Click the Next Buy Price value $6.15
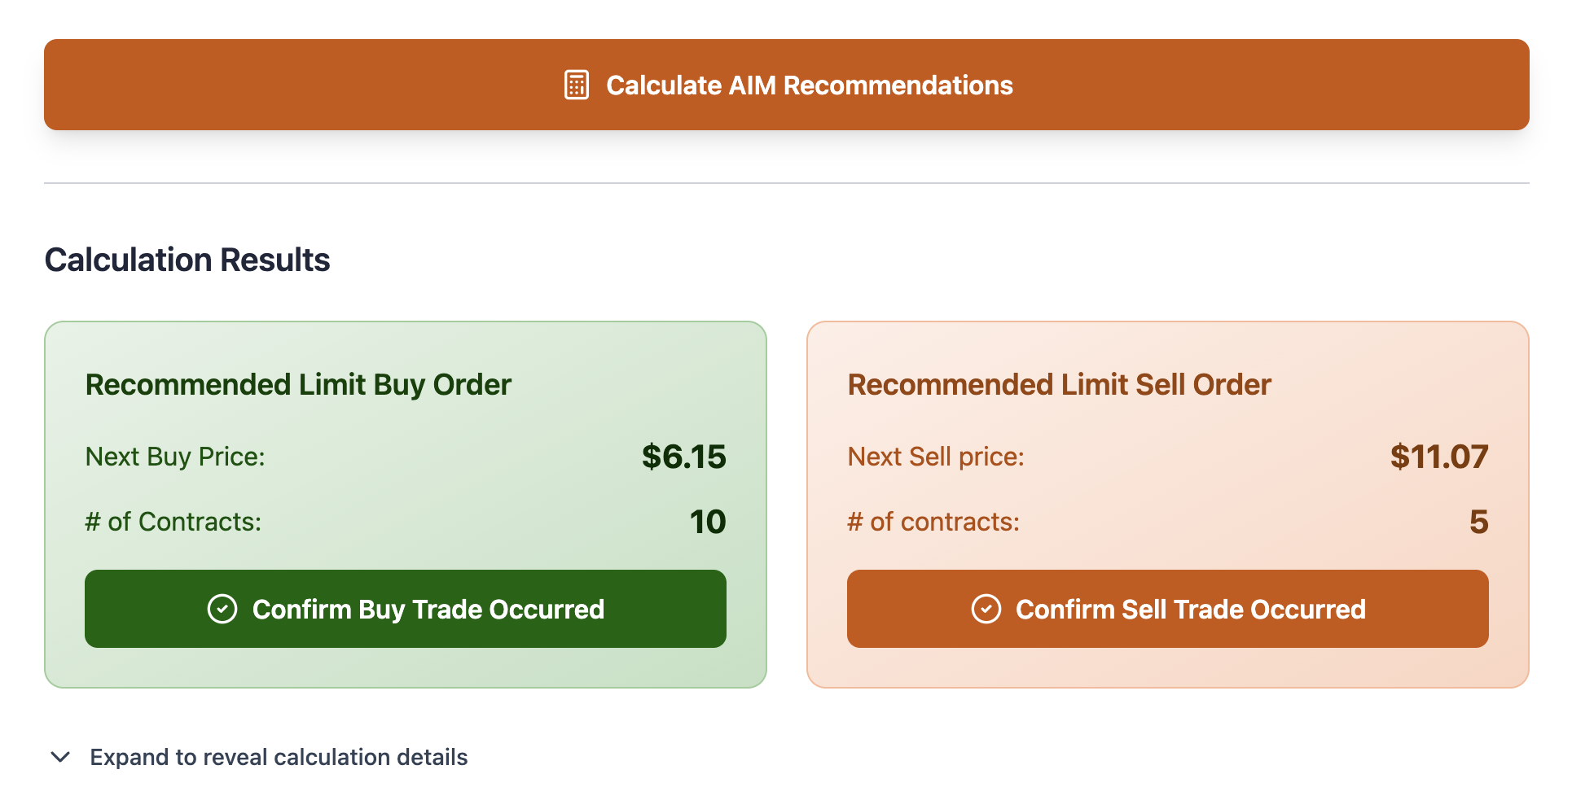Screen dimensions: 1572x809 (684, 457)
